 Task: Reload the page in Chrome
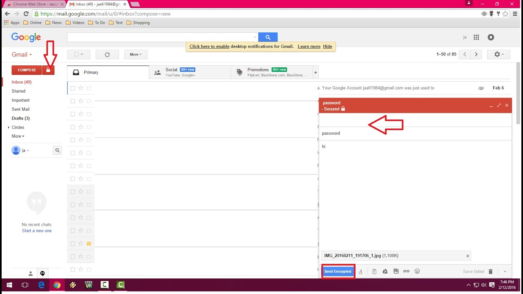[26, 14]
